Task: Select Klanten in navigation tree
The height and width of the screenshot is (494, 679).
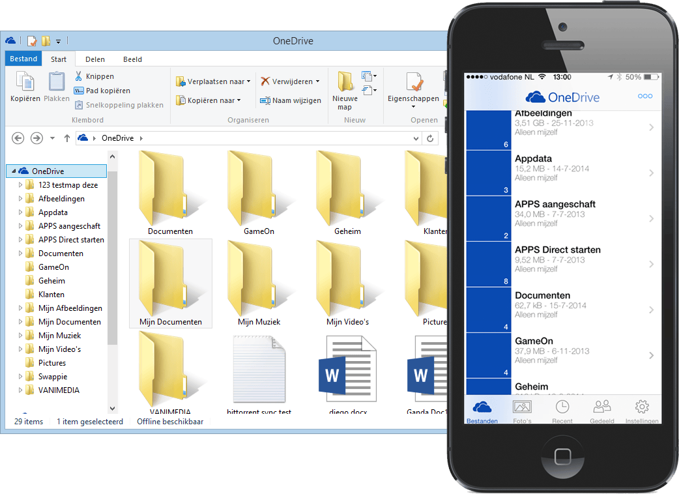Action: pyautogui.click(x=51, y=295)
